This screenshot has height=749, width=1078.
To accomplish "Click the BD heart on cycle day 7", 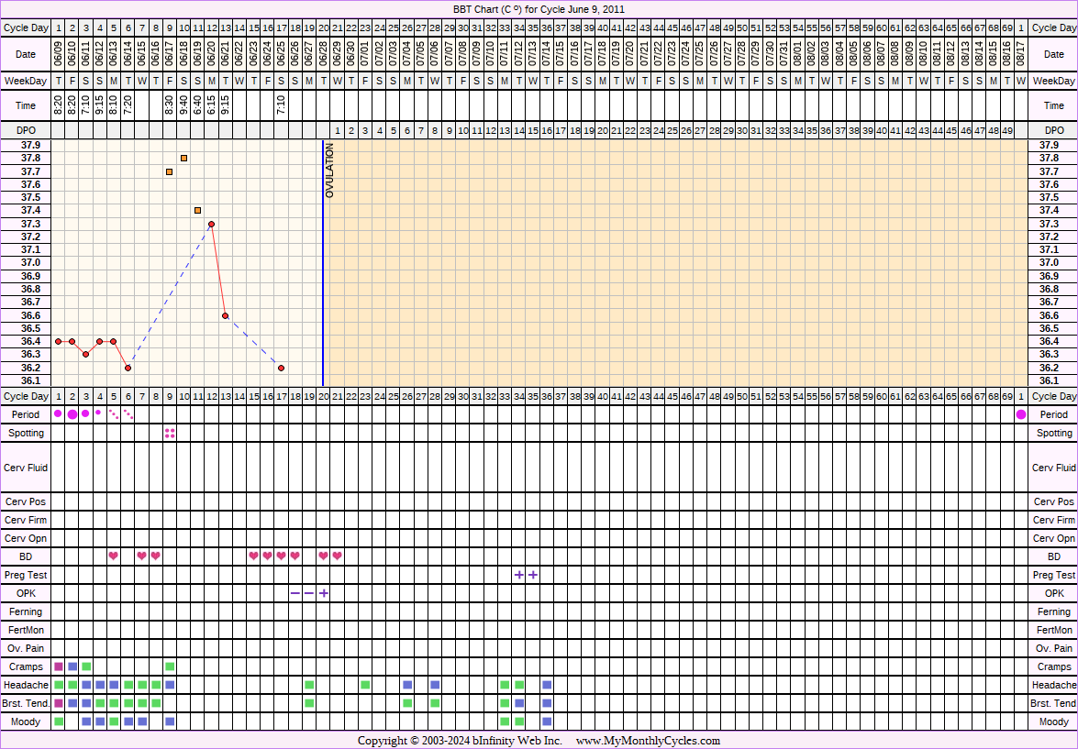I will [141, 556].
